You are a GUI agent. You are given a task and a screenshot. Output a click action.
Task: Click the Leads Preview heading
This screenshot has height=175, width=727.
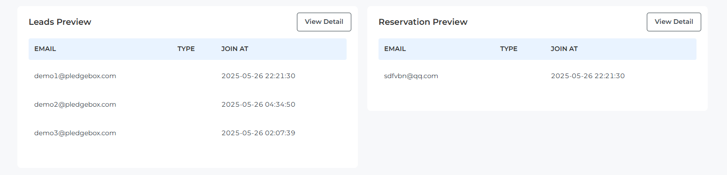pos(60,22)
